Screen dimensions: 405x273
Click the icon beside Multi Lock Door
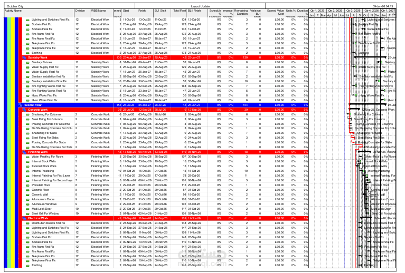tap(27, 209)
